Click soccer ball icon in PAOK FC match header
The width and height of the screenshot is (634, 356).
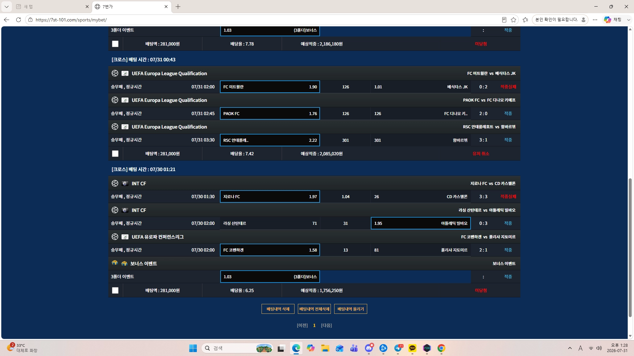(x=115, y=100)
